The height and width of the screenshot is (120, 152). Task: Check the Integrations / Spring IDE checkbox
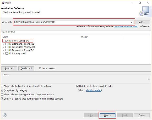pos(7,47)
